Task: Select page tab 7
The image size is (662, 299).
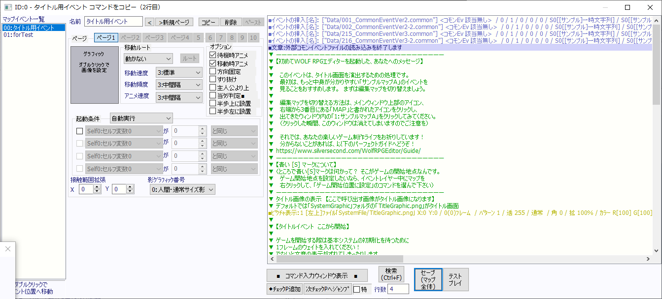Action: (220, 38)
